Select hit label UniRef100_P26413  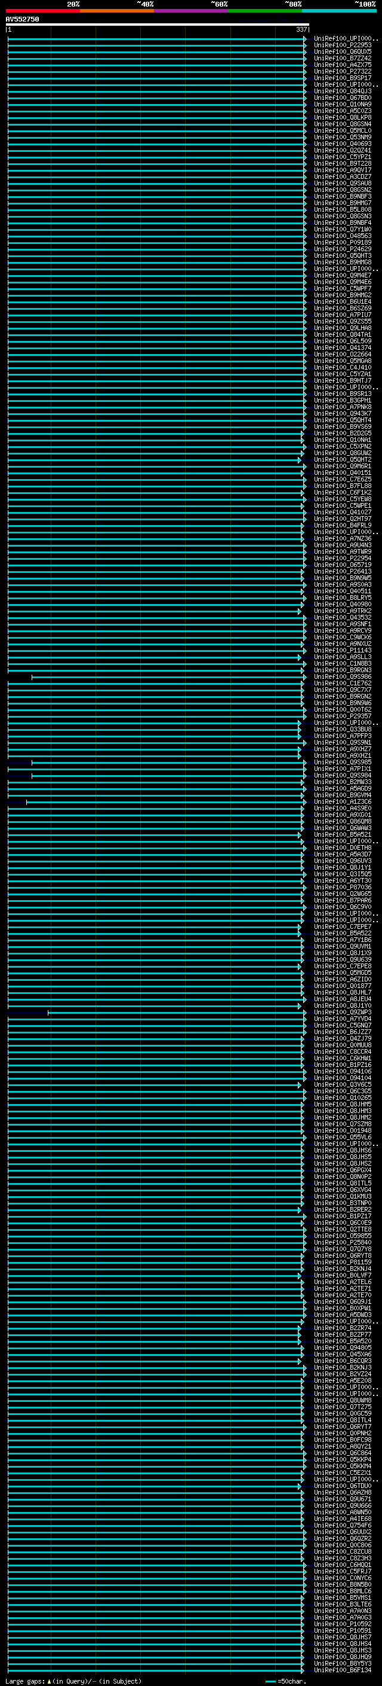pos(343,571)
